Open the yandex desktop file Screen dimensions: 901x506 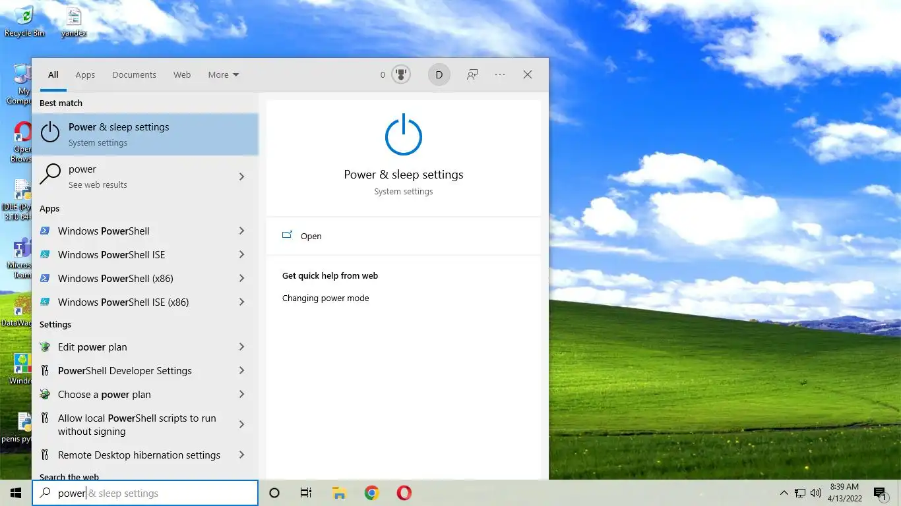(73, 21)
